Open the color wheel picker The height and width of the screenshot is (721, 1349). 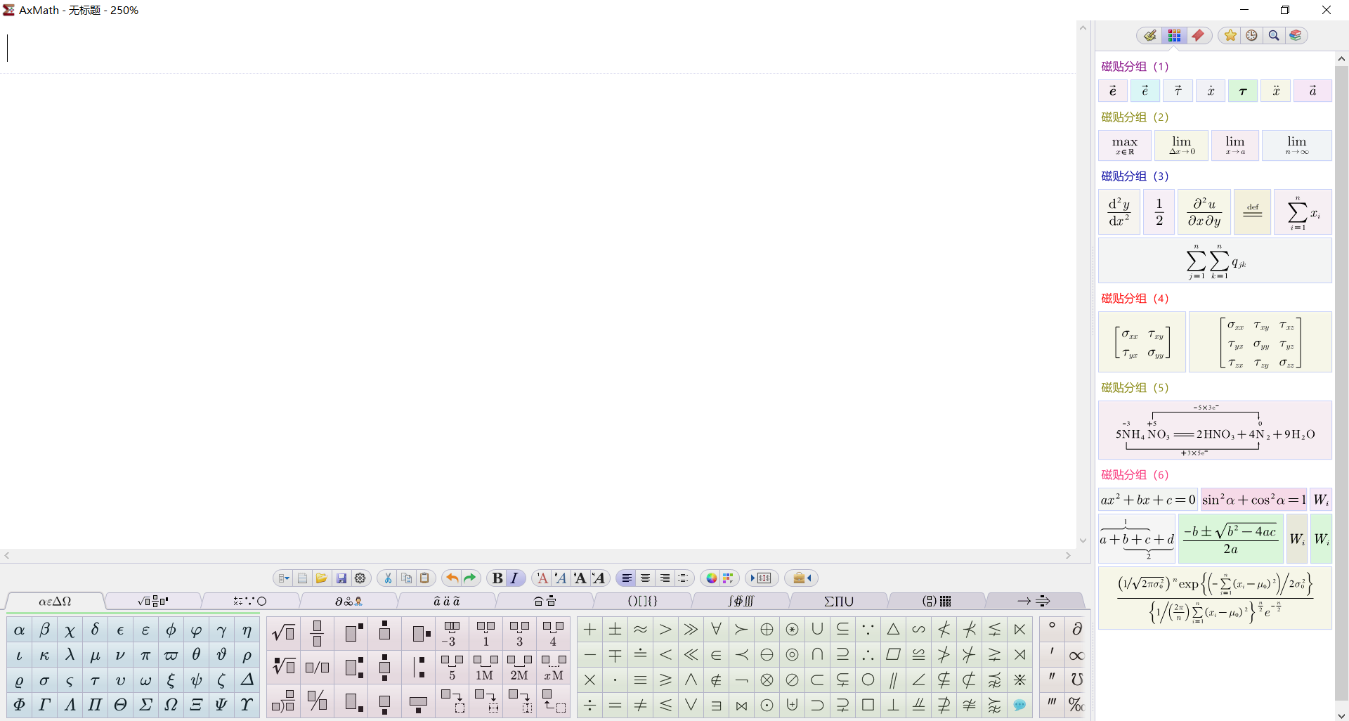[x=710, y=578]
